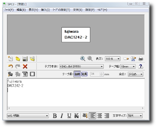Image resolution: width=157 pixels, height=128 pixels.
Task: Insert date with the calendar 16 icon
Action: [x=25, y=74]
